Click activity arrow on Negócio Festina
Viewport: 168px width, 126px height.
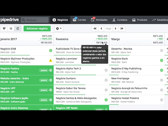coord(51,70)
